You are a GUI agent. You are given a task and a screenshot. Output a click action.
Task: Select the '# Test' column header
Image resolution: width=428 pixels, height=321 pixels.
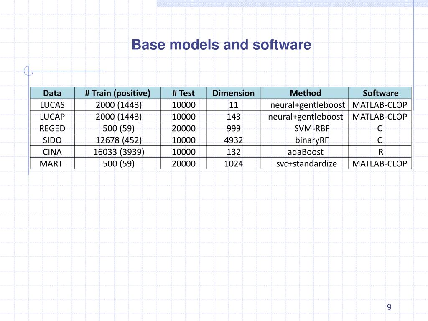pos(183,93)
